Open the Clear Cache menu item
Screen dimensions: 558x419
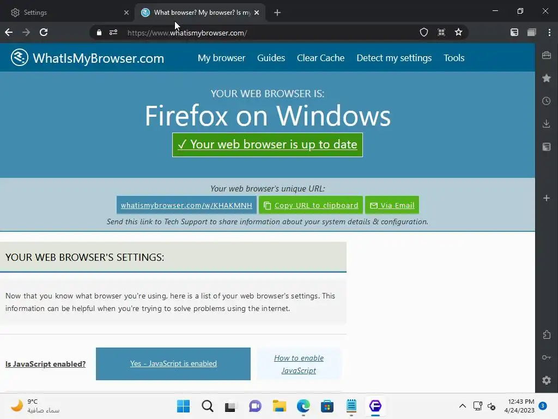coord(320,58)
